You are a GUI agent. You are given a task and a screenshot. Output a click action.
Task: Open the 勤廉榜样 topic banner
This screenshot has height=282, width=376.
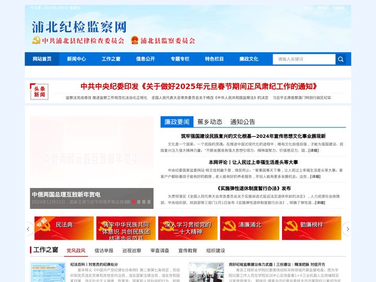pos(311,228)
